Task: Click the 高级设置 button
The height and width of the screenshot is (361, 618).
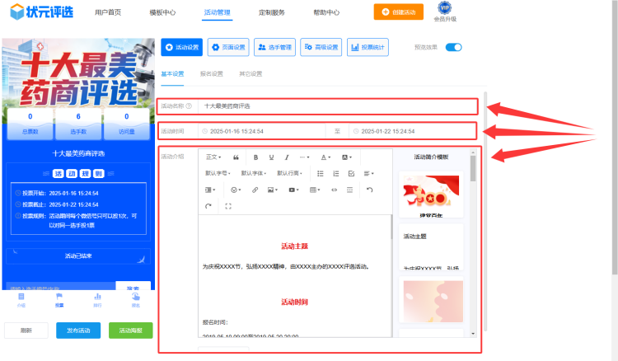Action: 321,47
